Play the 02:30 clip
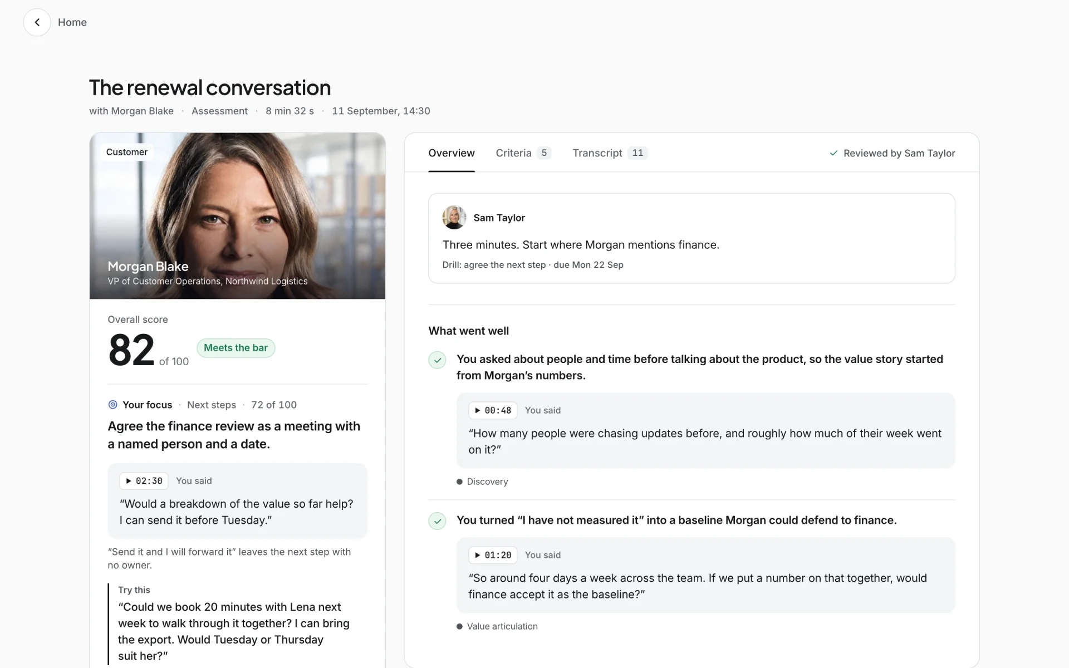This screenshot has height=668, width=1069. coord(144,481)
